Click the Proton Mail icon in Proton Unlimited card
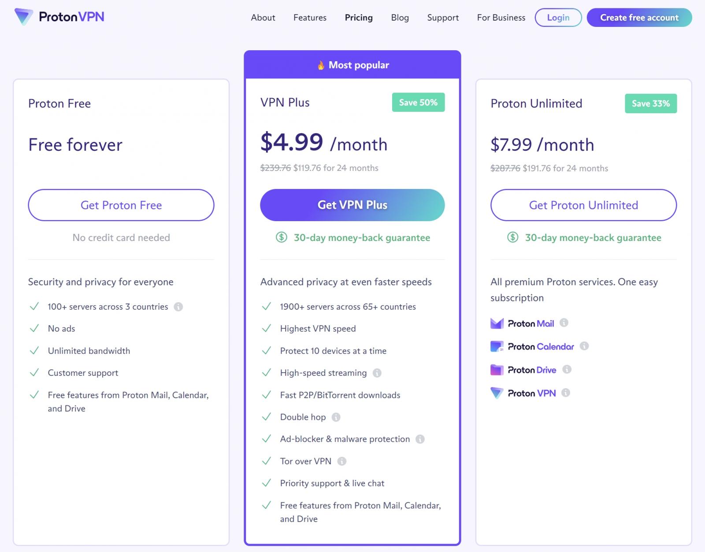This screenshot has height=552, width=705. click(497, 323)
